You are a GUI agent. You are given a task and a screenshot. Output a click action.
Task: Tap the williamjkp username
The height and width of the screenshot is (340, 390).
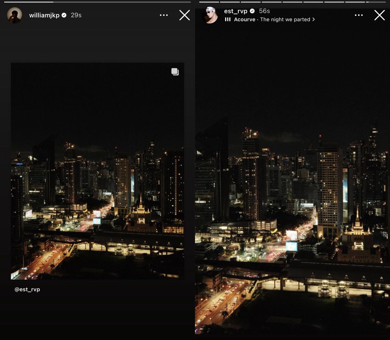44,15
